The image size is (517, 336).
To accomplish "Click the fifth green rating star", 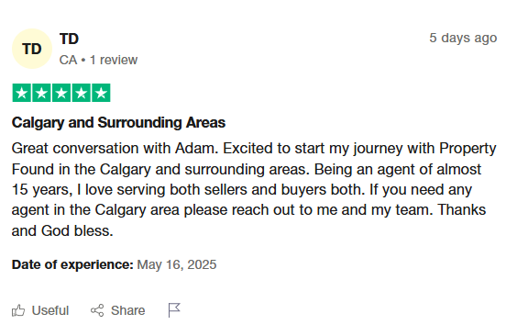I will [101, 93].
